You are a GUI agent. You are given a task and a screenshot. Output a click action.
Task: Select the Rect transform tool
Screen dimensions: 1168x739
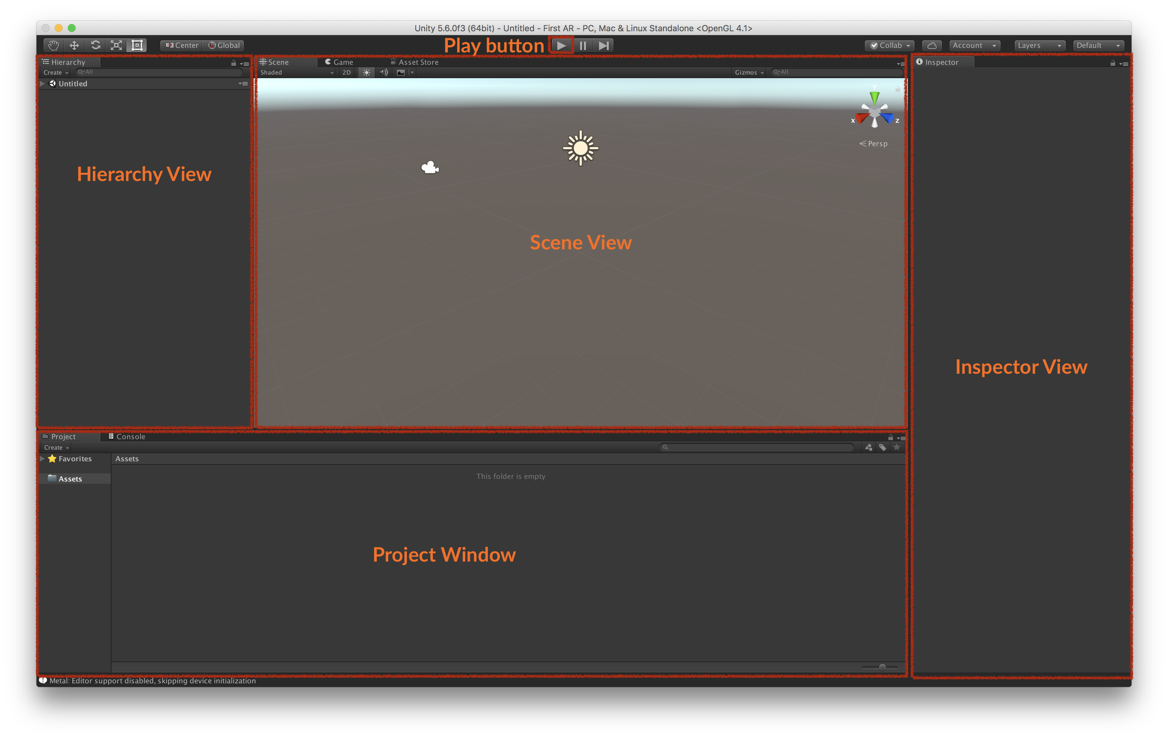(137, 45)
